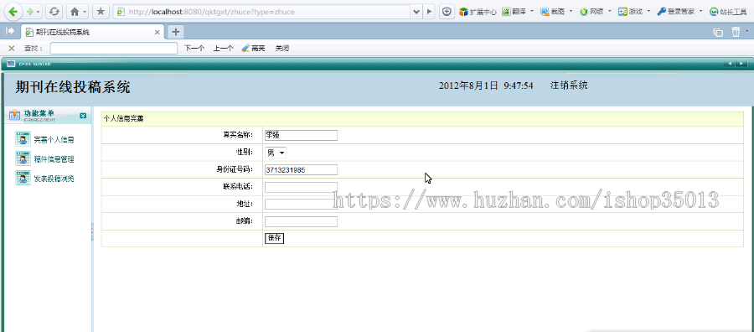Click 上一个 in the find bar
Screen dimensions: 754x332
click(x=224, y=48)
